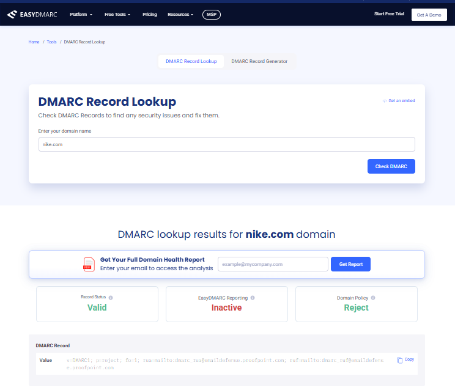Select the DMARC record value text
Viewport: 455px width, 387px height.
pyautogui.click(x=225, y=364)
